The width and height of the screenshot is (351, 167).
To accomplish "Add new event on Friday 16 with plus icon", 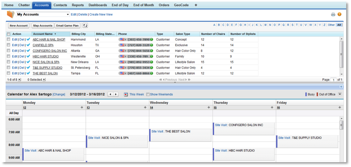I will 340,107.
